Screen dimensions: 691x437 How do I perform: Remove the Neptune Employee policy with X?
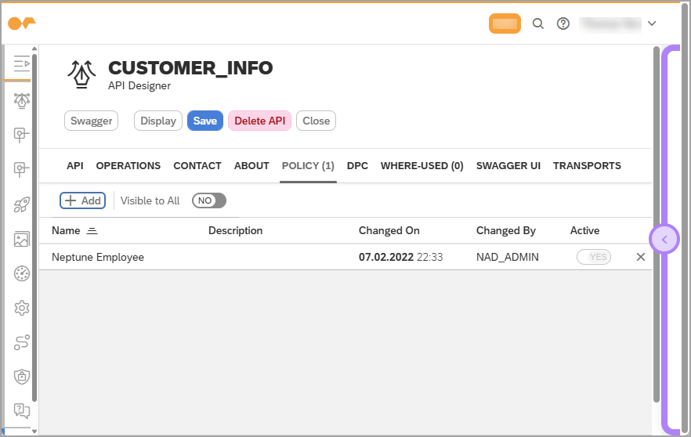click(641, 257)
